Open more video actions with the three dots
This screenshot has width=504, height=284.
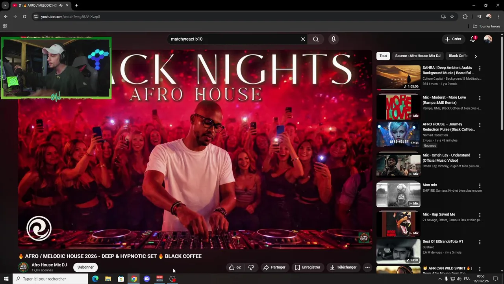click(367, 267)
